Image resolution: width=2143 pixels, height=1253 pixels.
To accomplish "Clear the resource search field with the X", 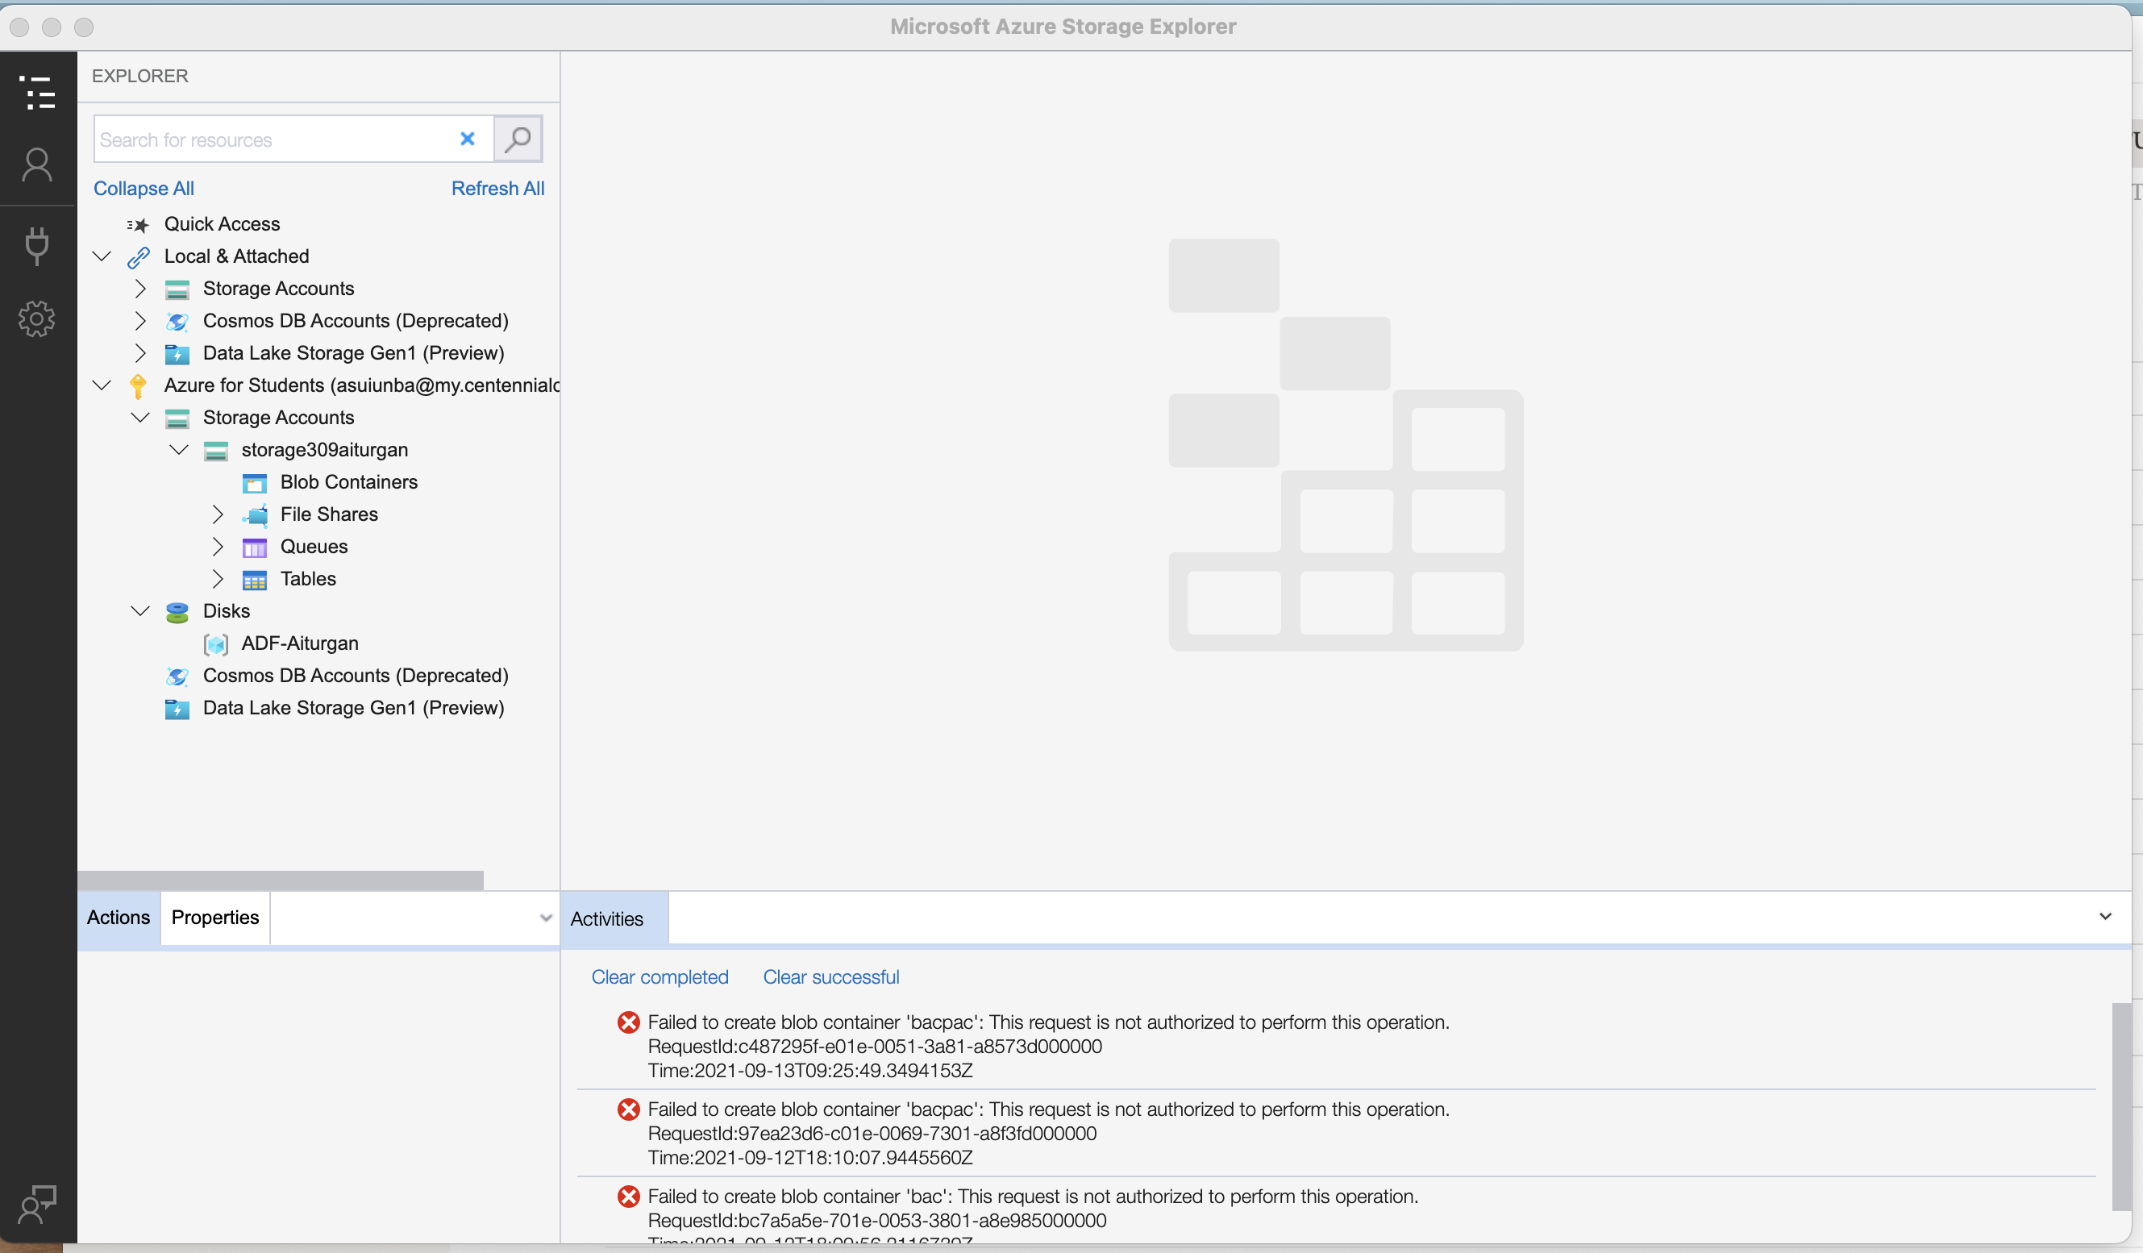I will point(467,139).
